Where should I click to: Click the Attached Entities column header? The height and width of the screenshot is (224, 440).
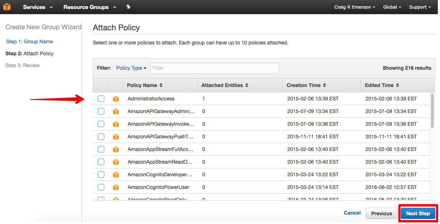coord(240,85)
